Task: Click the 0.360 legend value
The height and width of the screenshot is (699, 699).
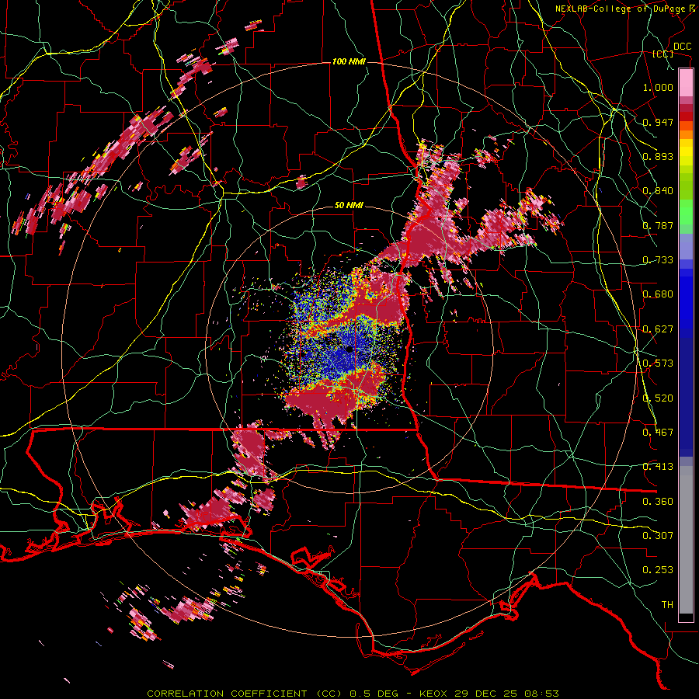Action: [x=658, y=502]
